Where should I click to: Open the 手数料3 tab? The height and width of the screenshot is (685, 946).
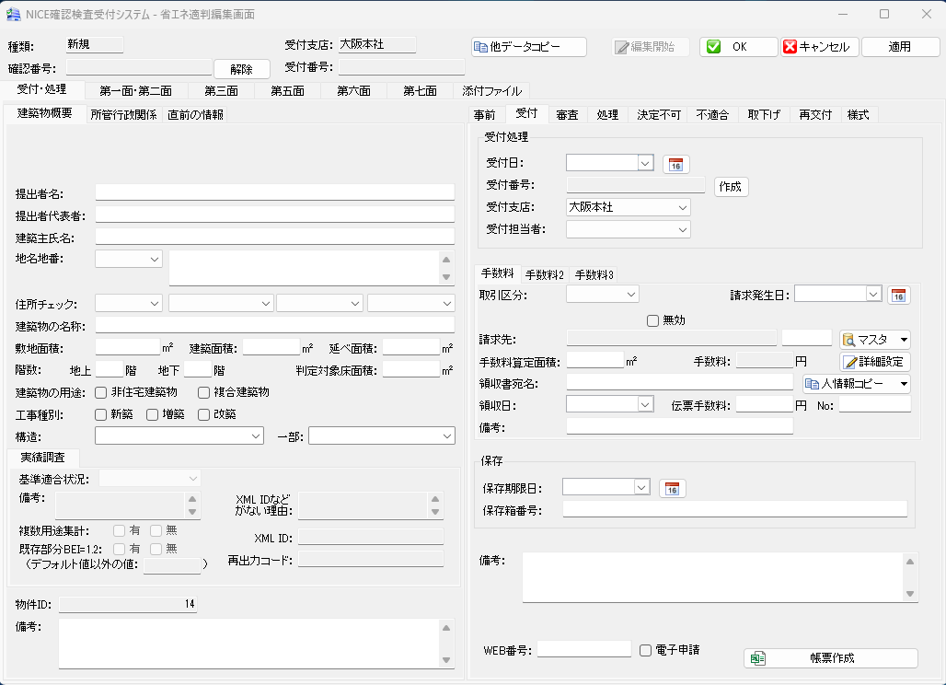594,274
